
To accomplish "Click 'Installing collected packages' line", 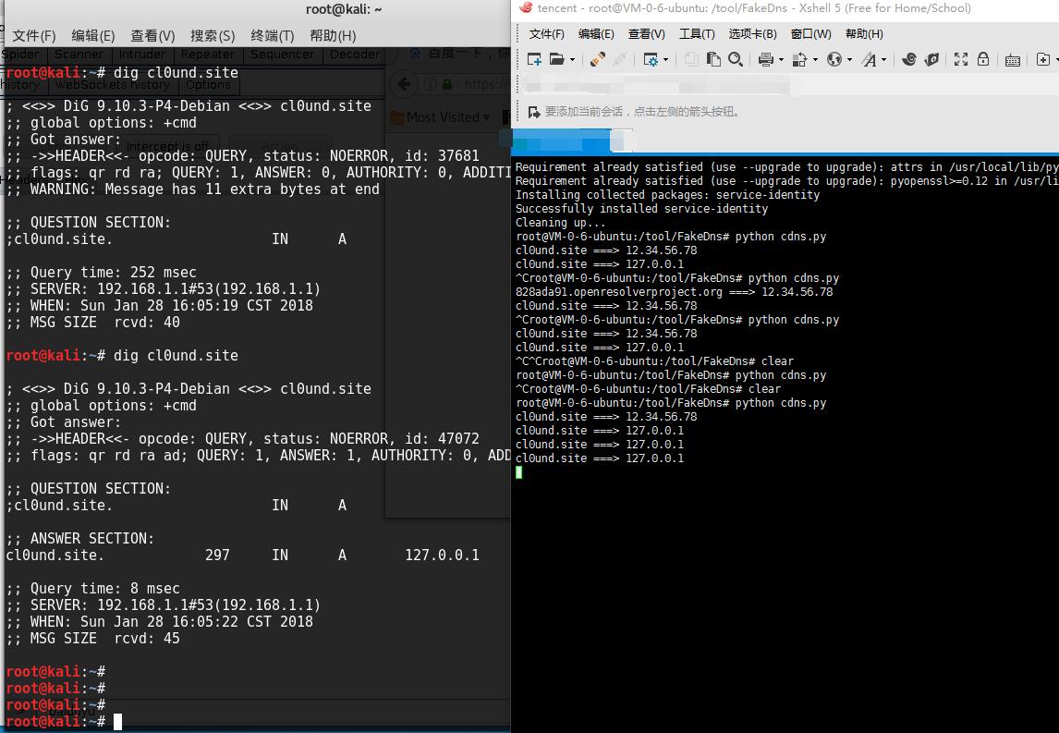I will (x=667, y=194).
